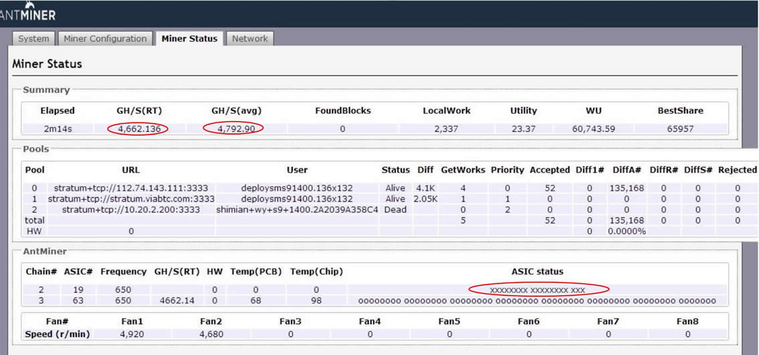Select pool 2 URL with 10.20.2.200:3333
Image resolution: width=759 pixels, height=355 pixels.
[131, 210]
